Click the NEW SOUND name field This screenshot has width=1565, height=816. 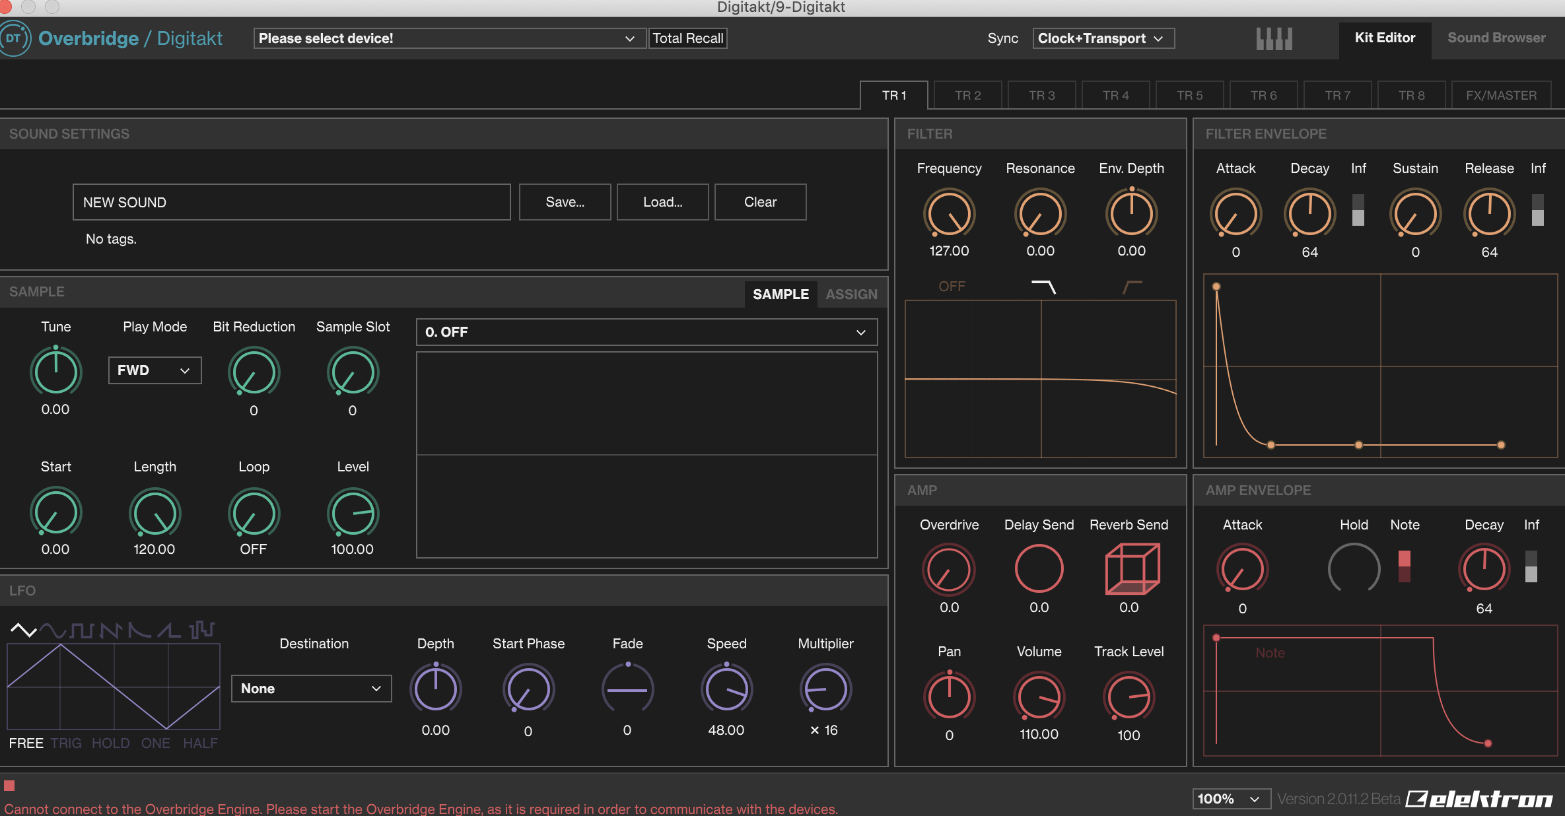pyautogui.click(x=291, y=202)
